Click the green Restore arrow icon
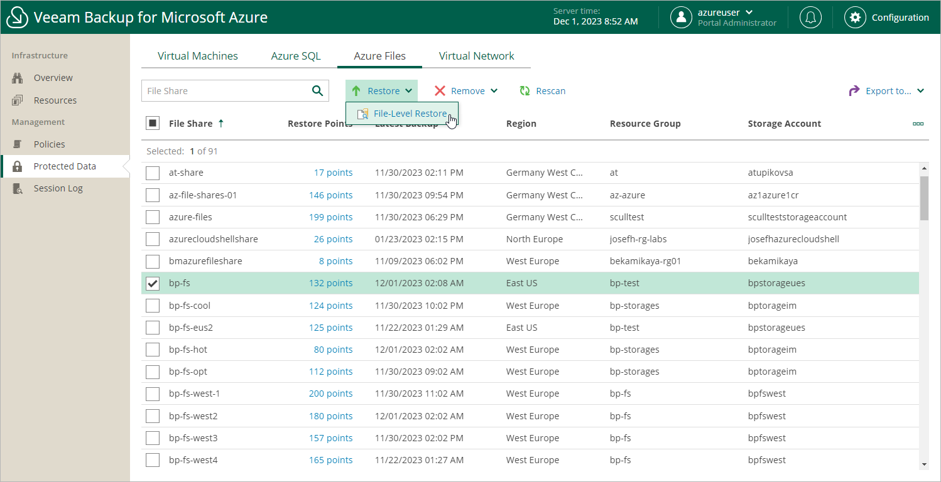The width and height of the screenshot is (941, 482). pos(356,91)
